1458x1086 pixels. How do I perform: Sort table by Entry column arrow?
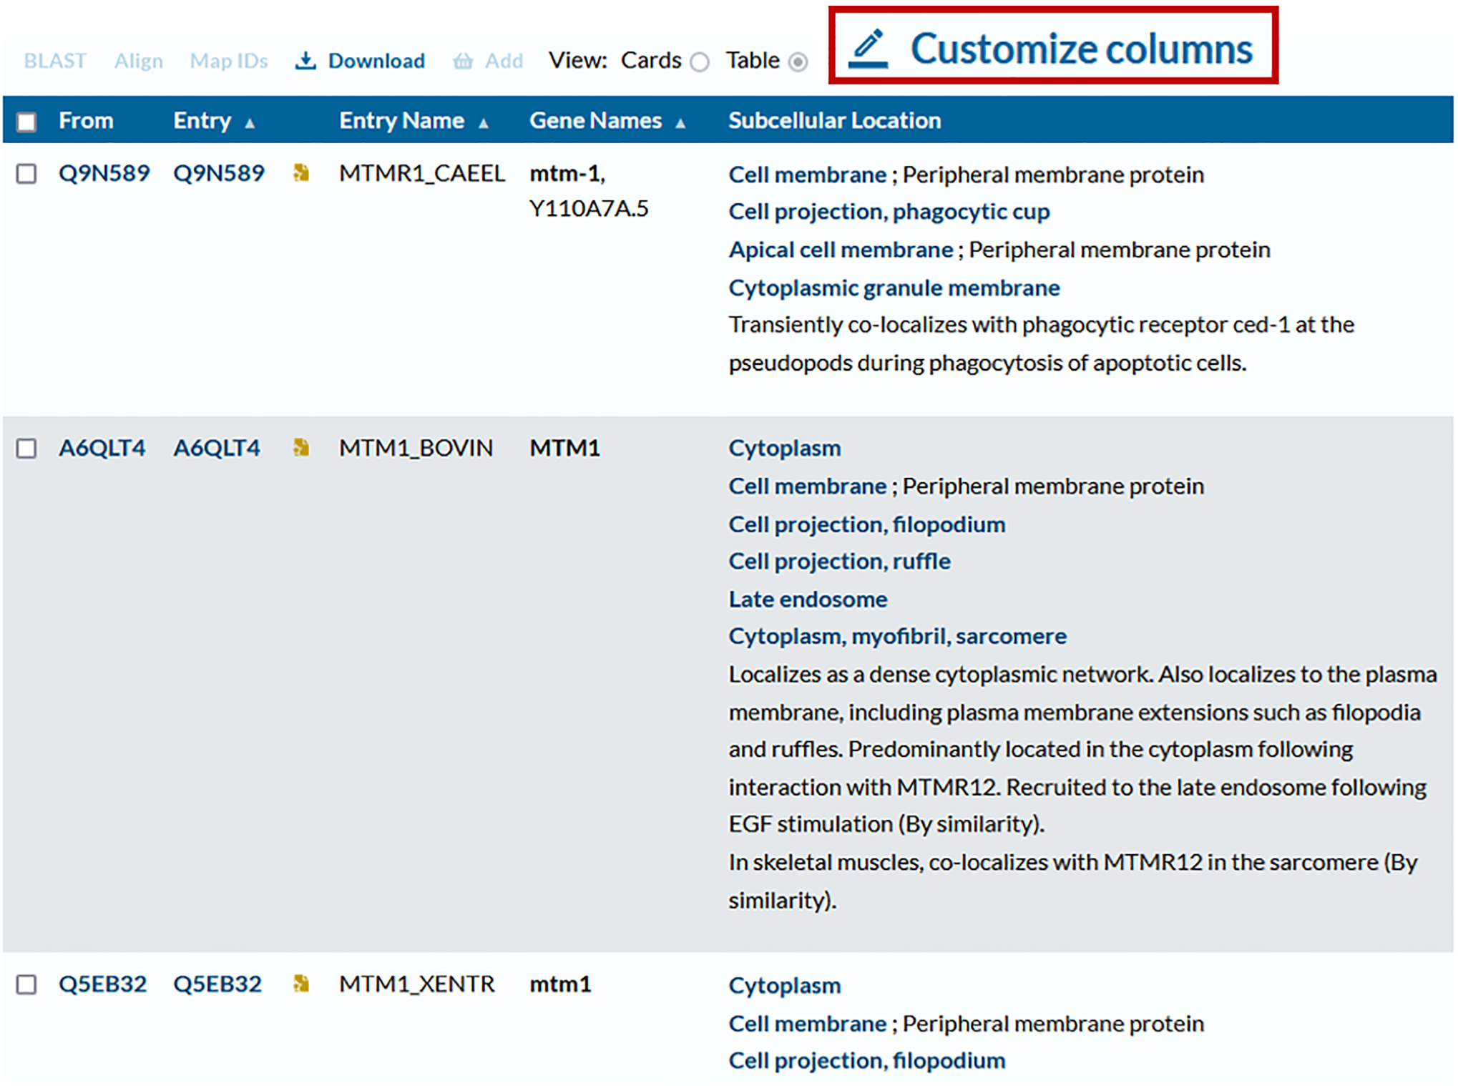point(250,123)
